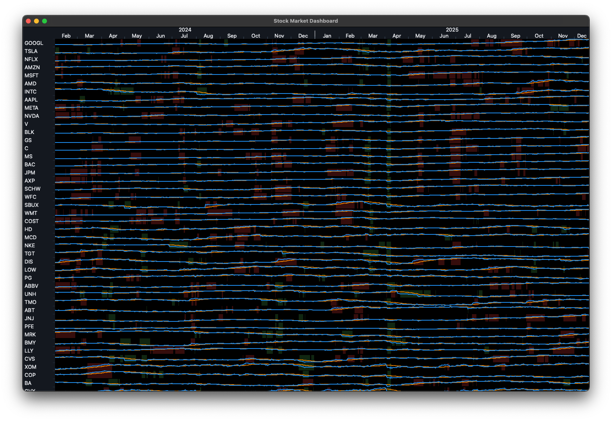
Task: Choose the DIS ticker label
Action: [29, 262]
